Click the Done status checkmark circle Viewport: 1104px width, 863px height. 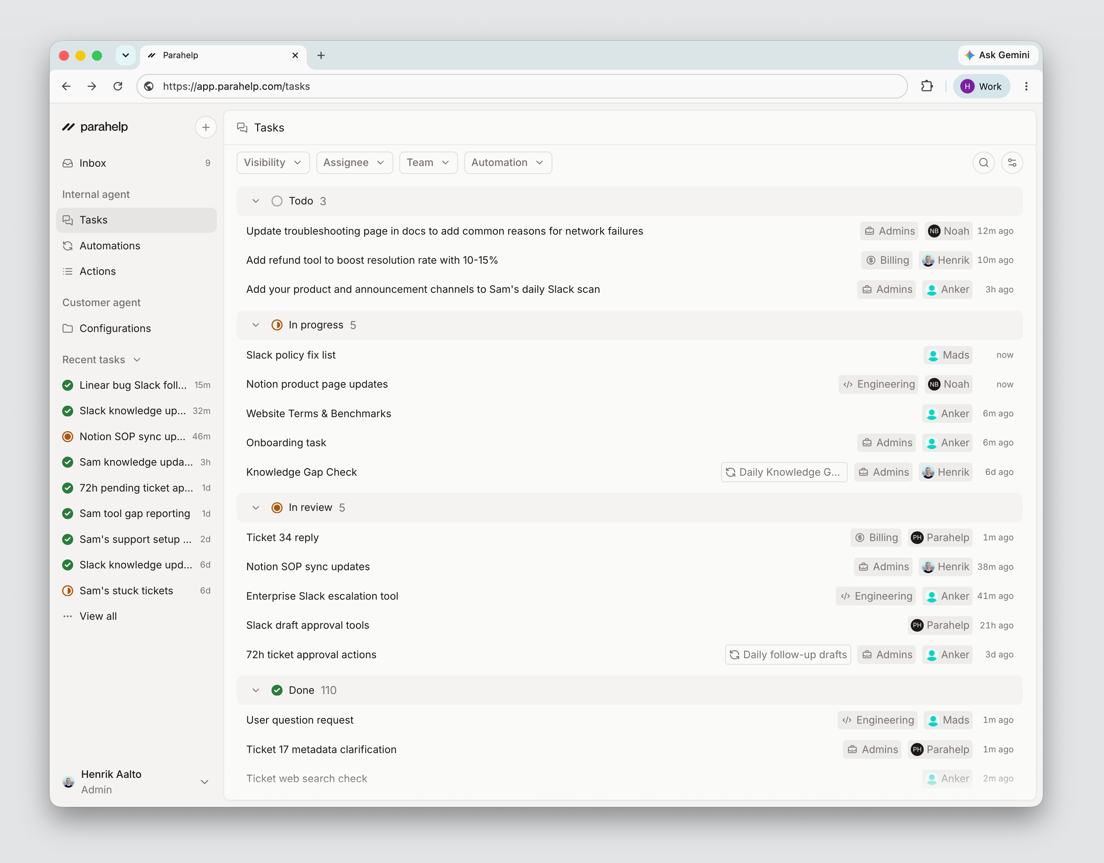tap(277, 690)
